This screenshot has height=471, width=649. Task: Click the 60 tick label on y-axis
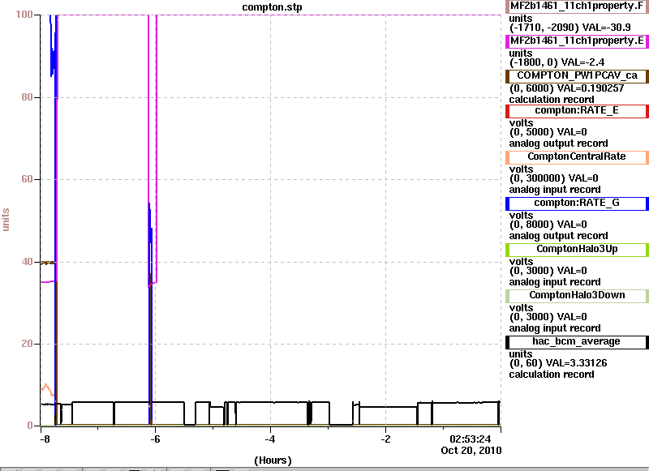[27, 179]
